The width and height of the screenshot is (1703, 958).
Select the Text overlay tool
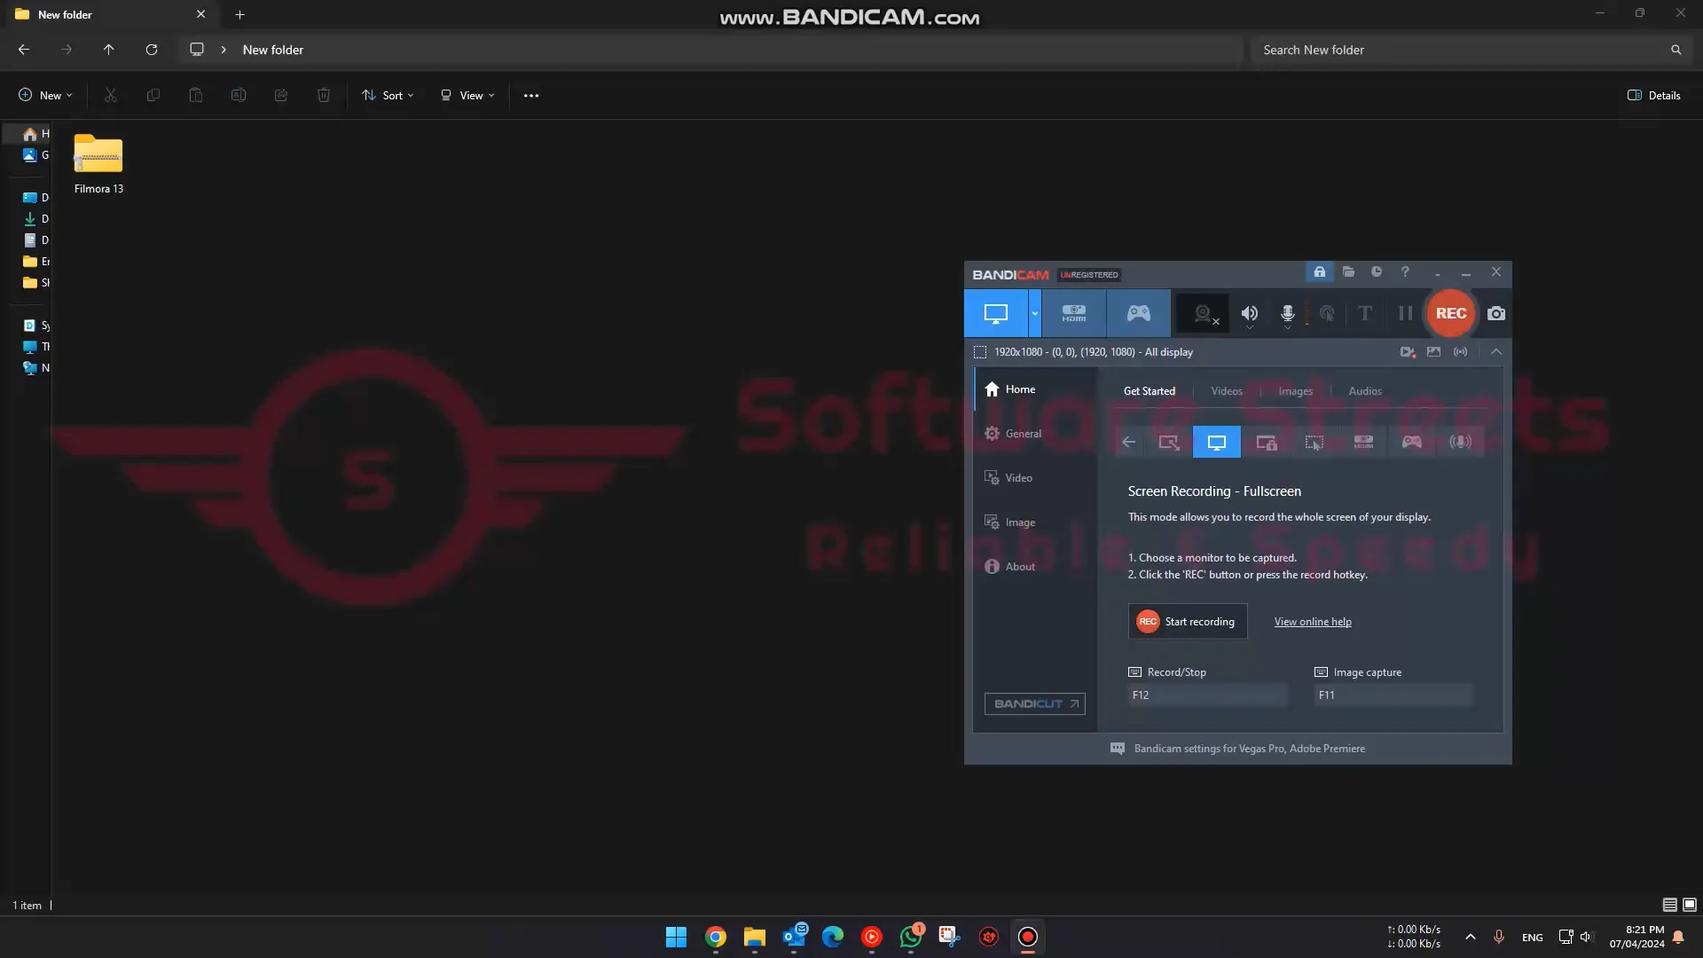click(1364, 313)
